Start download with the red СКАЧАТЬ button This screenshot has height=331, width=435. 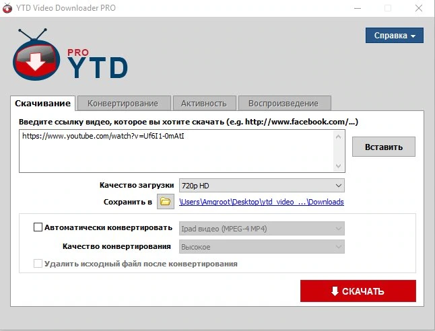[358, 291]
